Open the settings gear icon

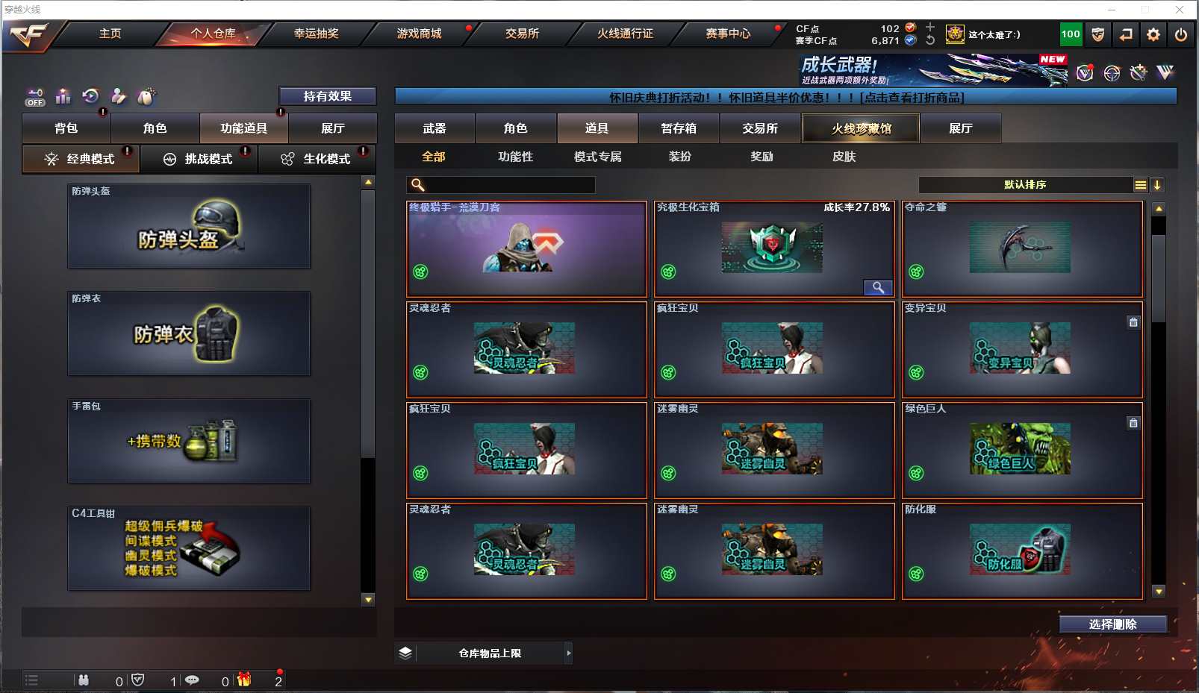[x=1153, y=34]
